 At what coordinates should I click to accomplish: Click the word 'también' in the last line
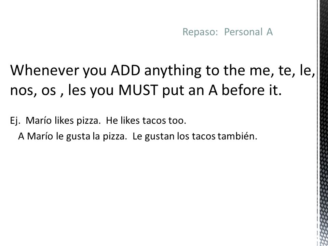click(x=237, y=136)
